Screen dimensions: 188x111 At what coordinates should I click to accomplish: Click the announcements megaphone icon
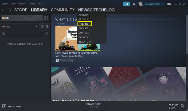(126, 4)
